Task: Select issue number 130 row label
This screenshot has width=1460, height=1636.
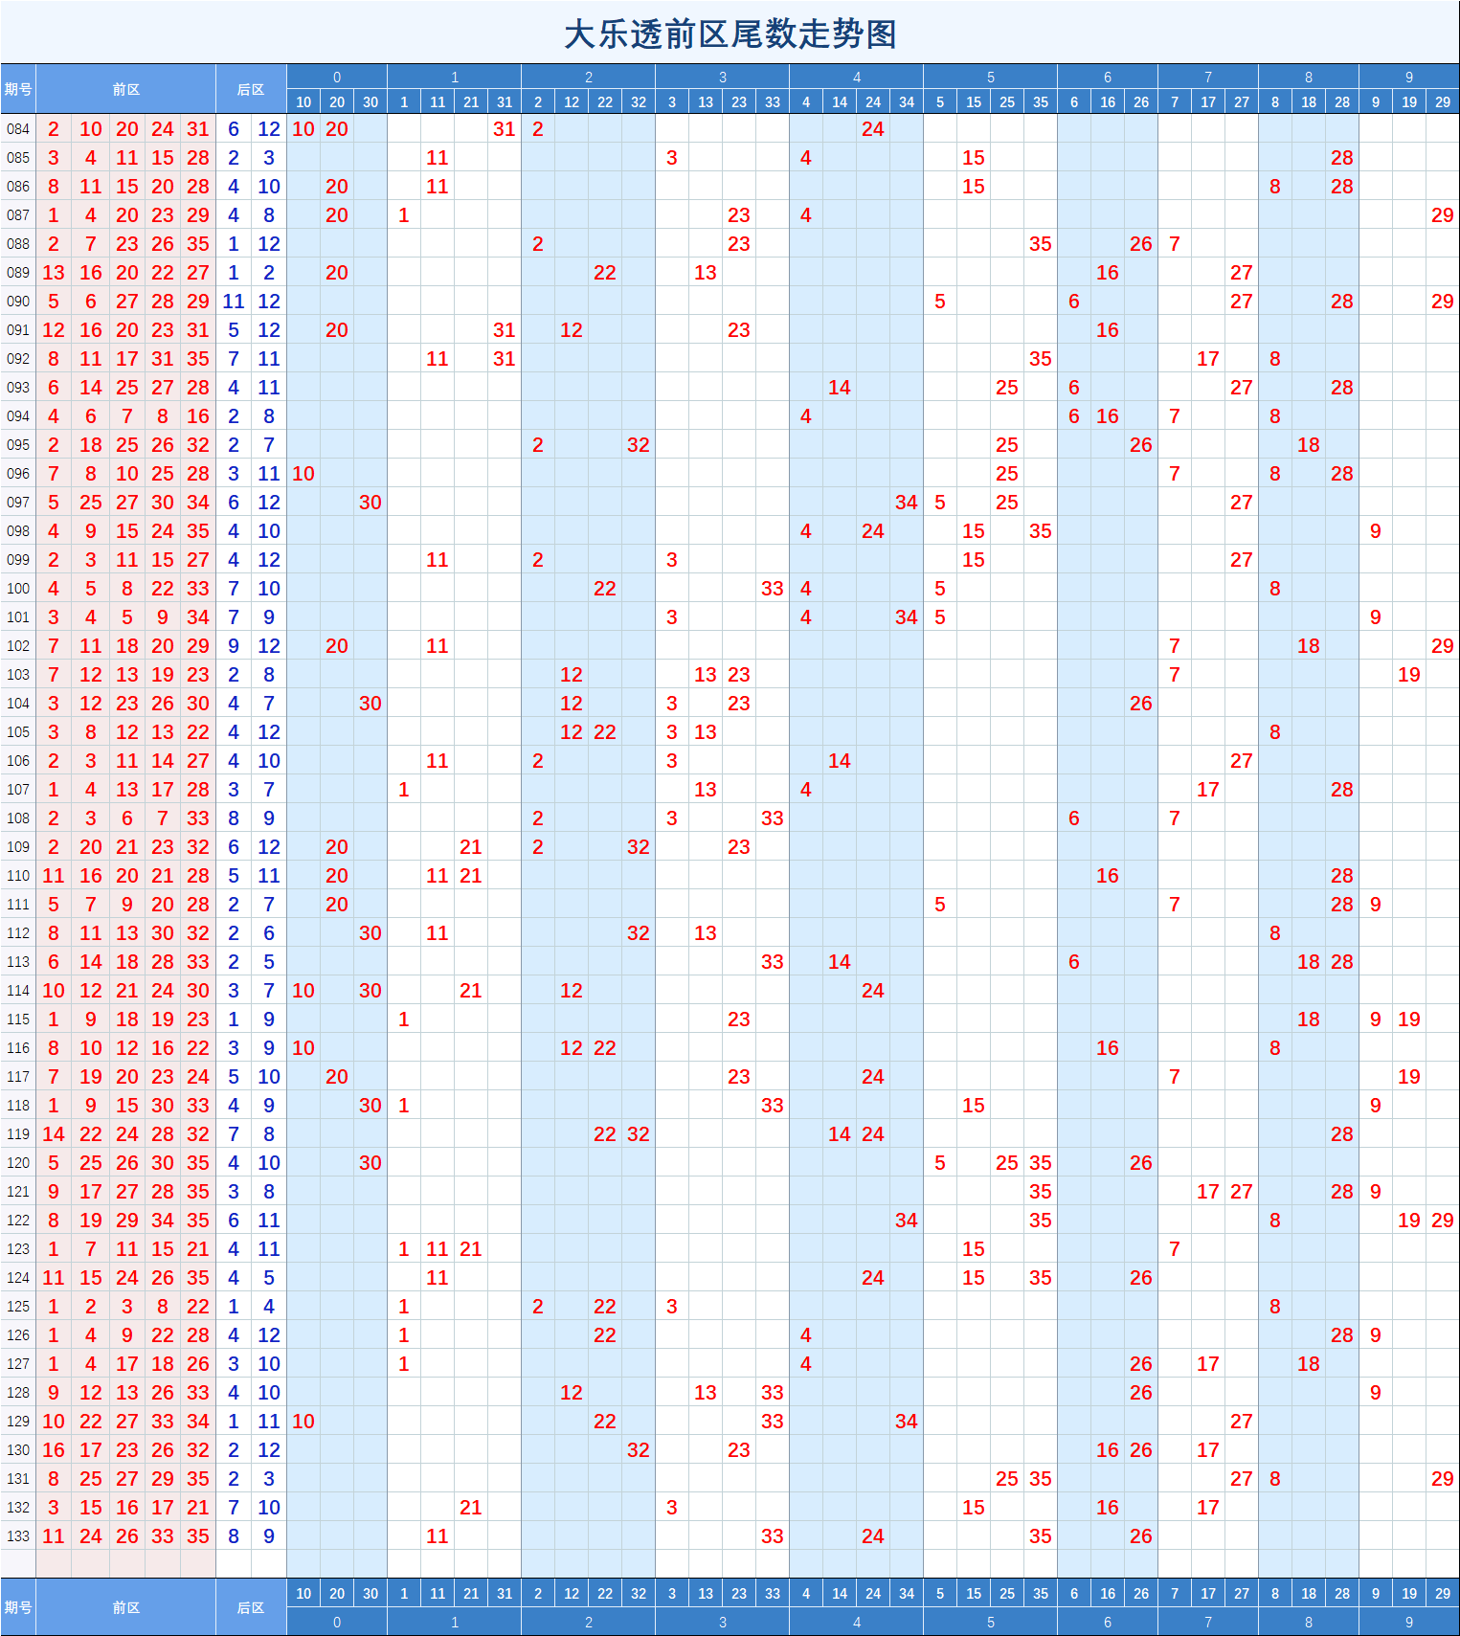Action: 18,1450
